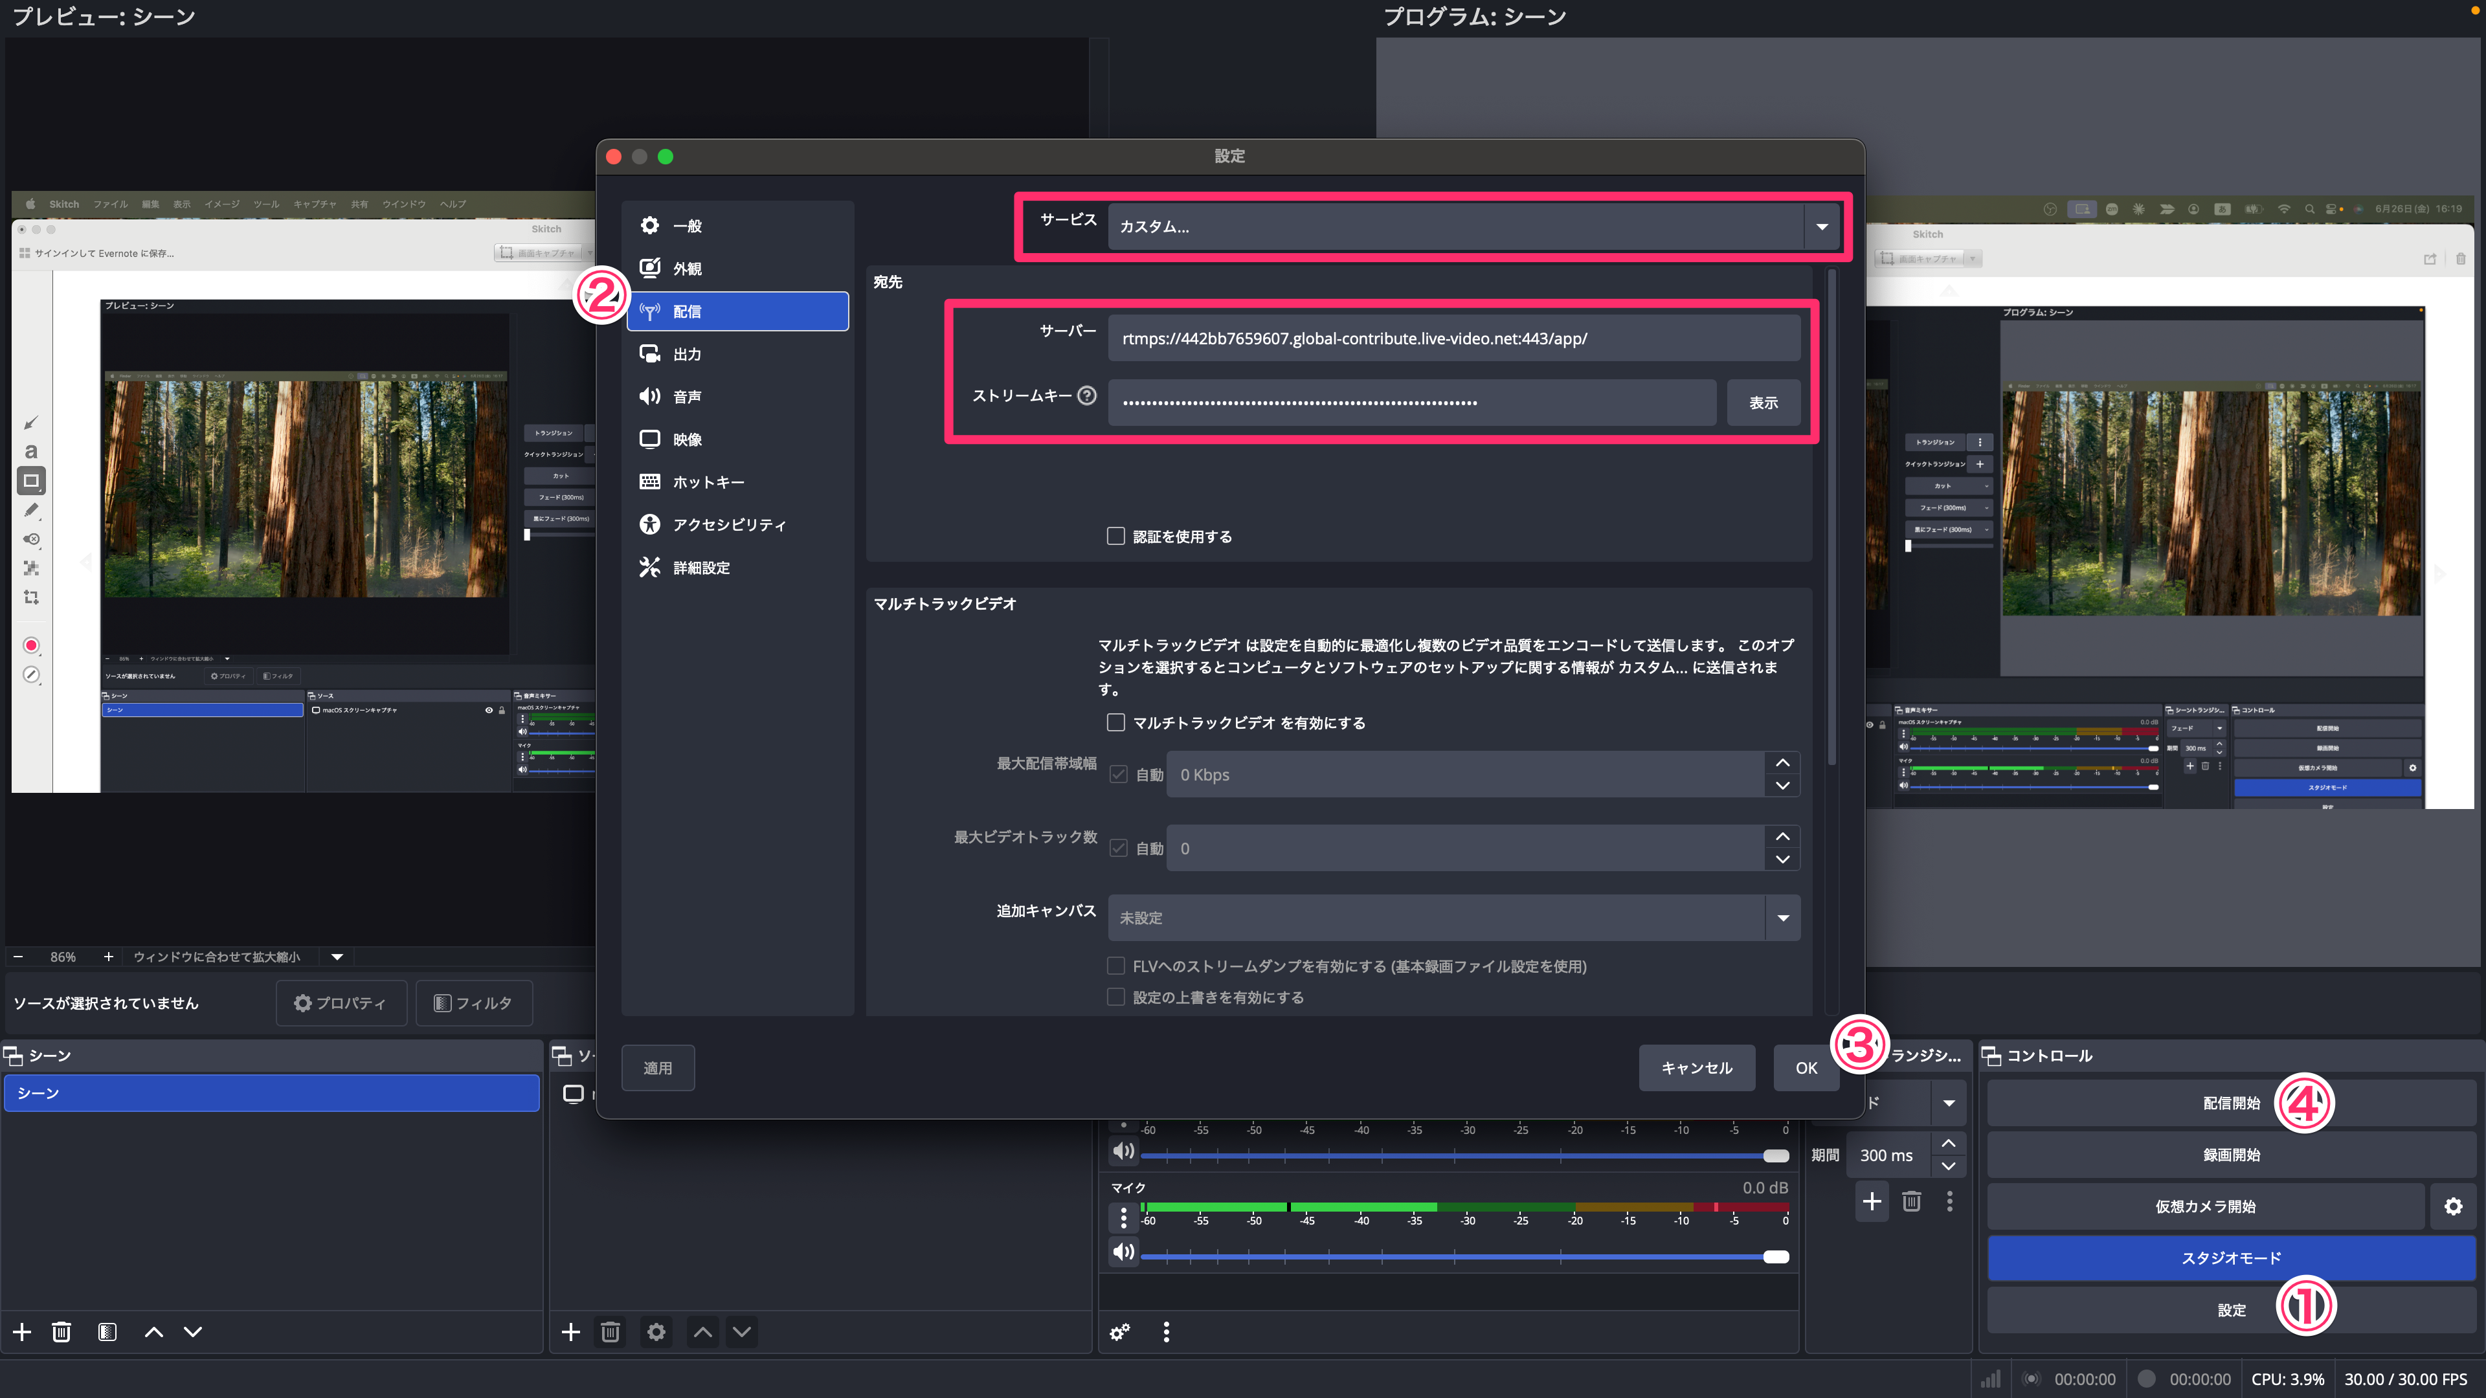
Task: Open virtual camera settings gear
Action: [x=2452, y=1206]
